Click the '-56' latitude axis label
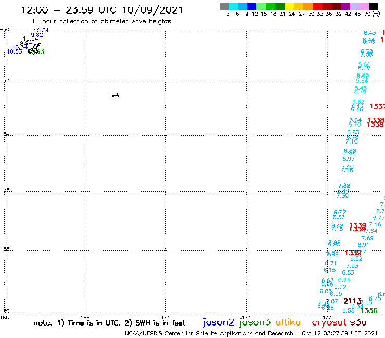 [5, 190]
